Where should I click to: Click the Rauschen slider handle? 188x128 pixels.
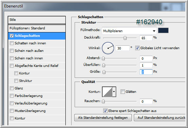(103, 101)
